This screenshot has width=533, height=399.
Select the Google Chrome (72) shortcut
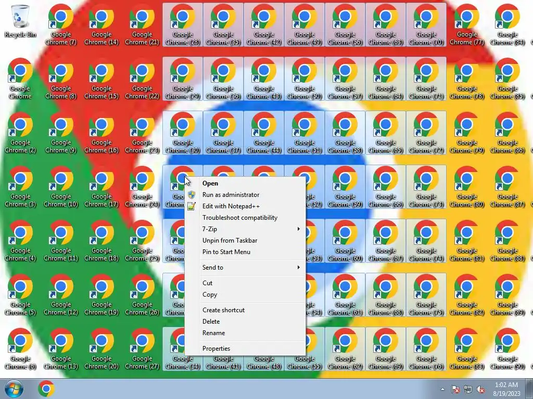click(426, 132)
